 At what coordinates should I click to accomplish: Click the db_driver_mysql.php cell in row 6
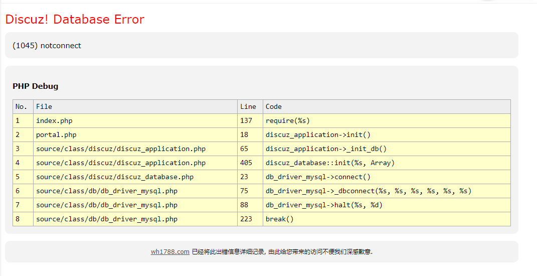[x=135, y=191]
